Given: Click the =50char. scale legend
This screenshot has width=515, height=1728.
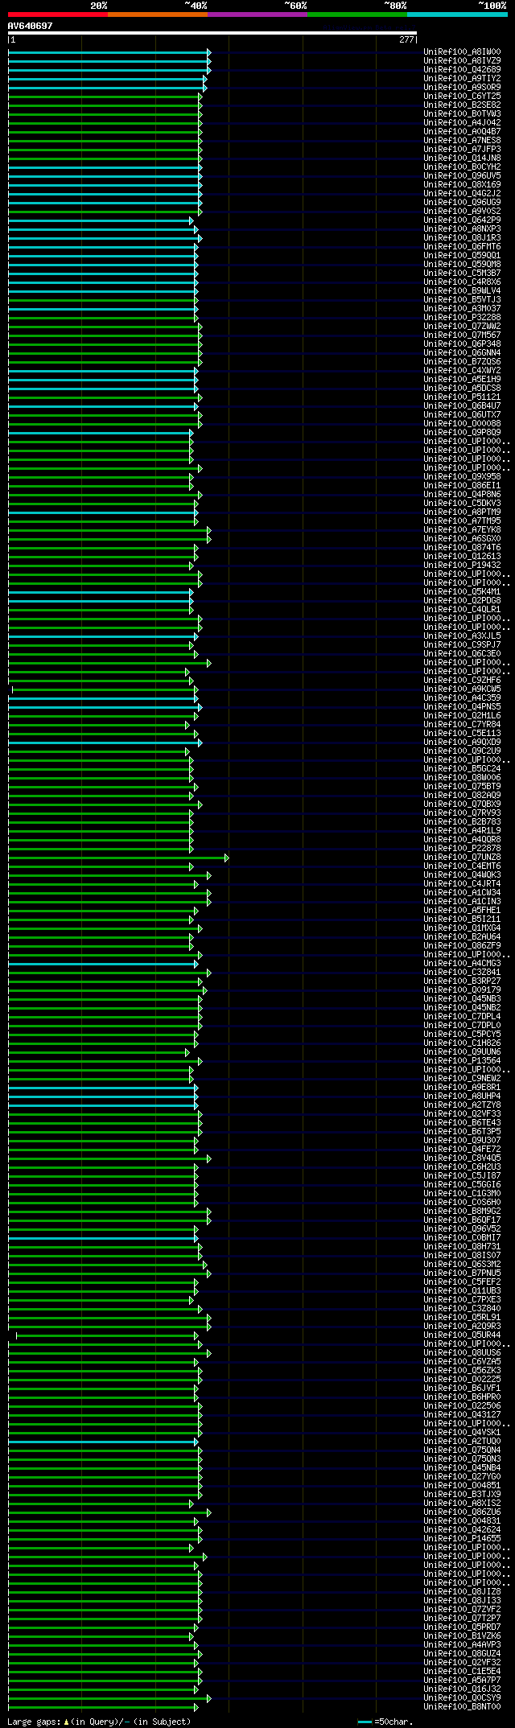Looking at the screenshot, I should click(385, 1722).
